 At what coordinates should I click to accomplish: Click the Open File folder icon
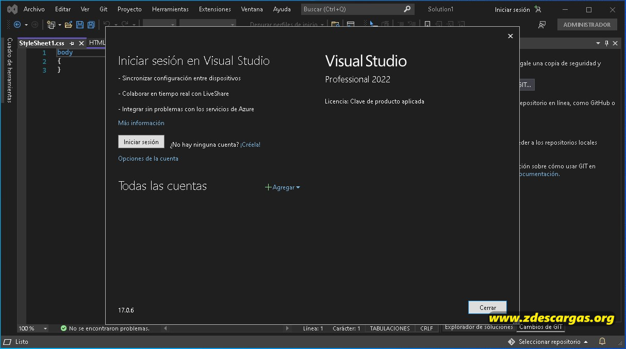tap(68, 25)
